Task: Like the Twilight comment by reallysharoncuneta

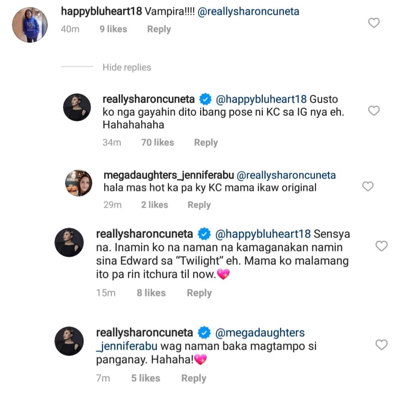Action: (x=382, y=246)
